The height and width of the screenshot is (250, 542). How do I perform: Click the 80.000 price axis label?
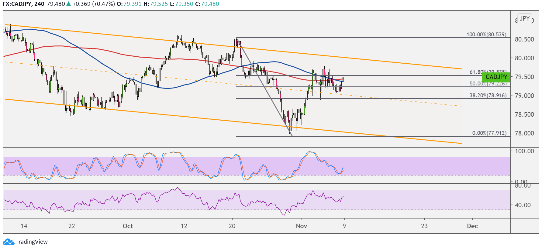(x=524, y=58)
